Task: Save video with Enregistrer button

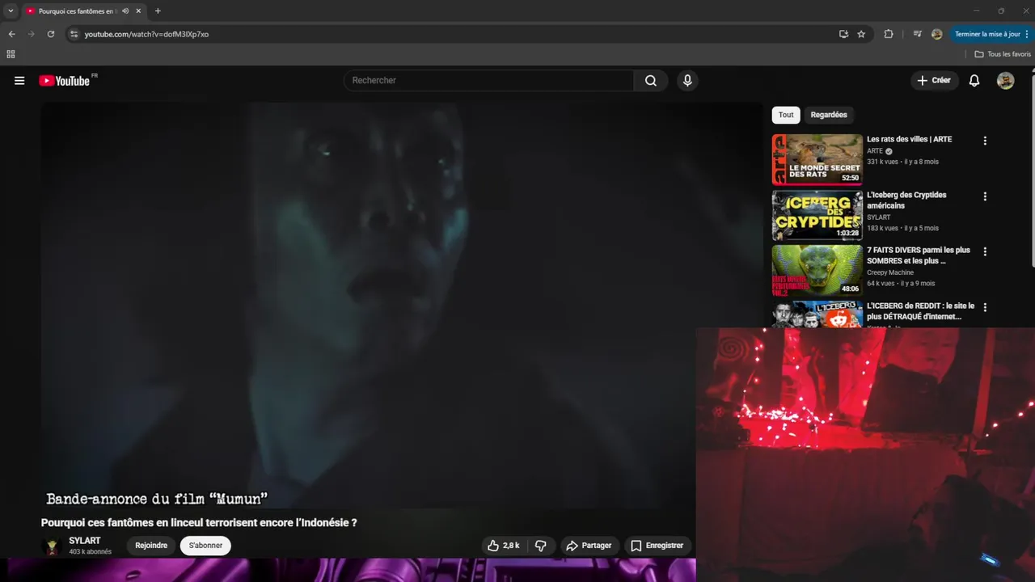Action: 657,546
